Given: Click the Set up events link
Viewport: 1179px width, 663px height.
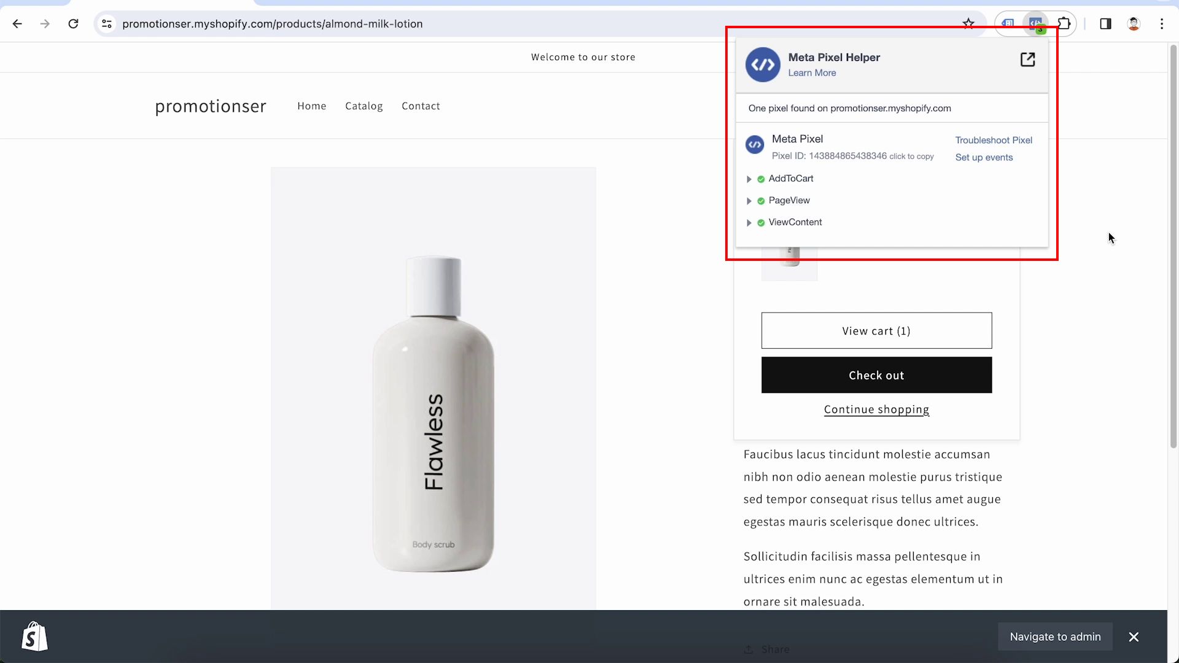Looking at the screenshot, I should (984, 157).
